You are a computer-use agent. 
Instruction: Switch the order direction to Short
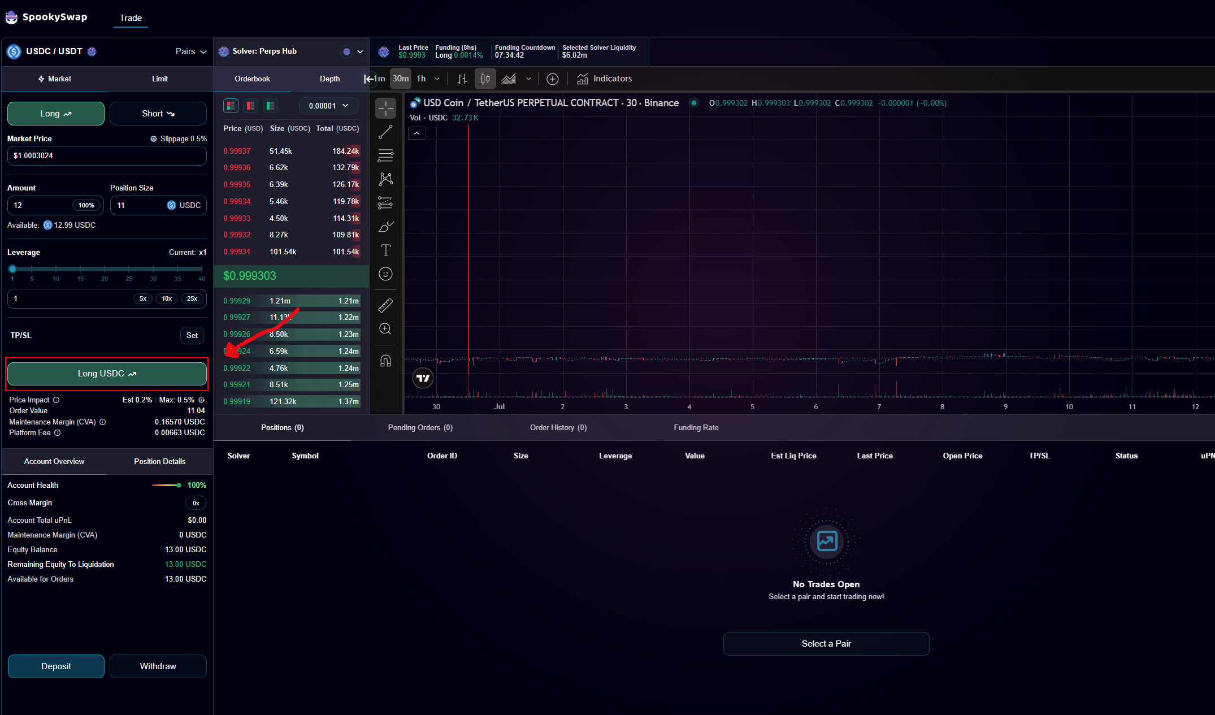(158, 114)
